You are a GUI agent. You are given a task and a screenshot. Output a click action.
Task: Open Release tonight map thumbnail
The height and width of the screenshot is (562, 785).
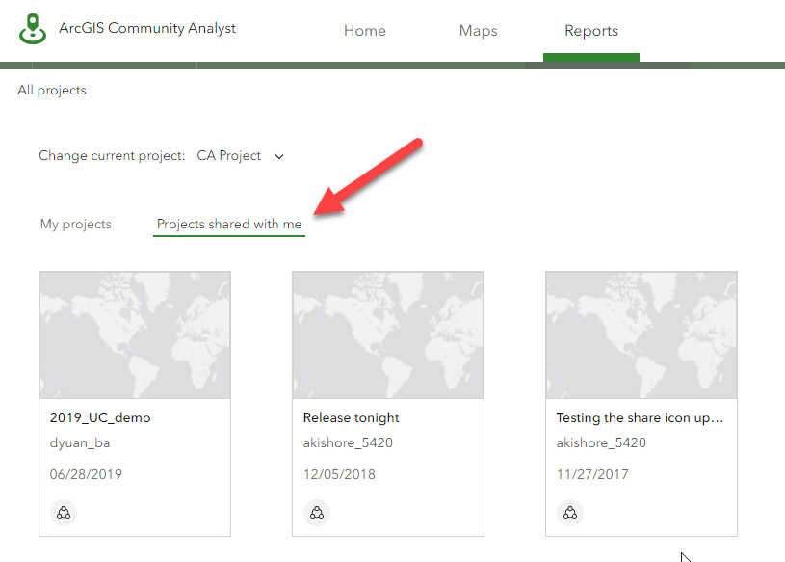tap(388, 335)
